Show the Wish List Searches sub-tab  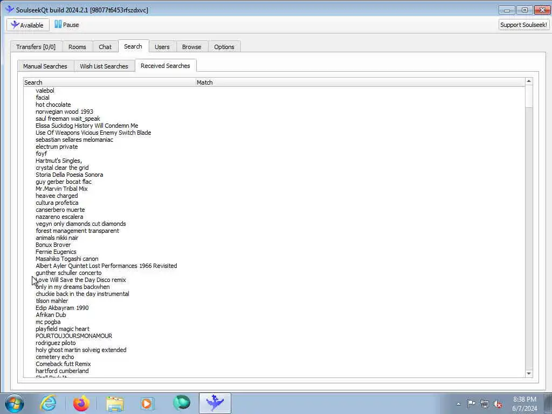[104, 66]
